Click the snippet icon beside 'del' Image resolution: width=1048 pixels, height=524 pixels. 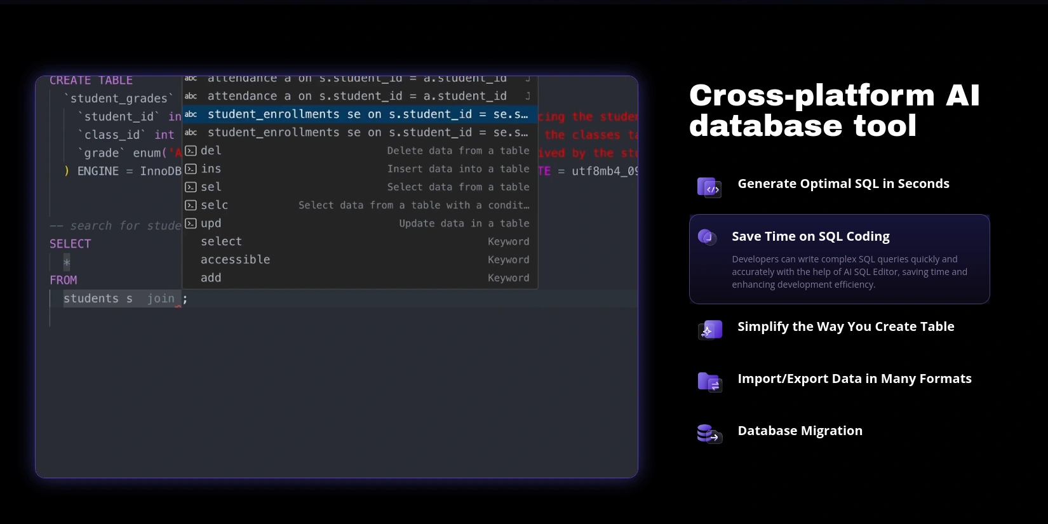[191, 151]
